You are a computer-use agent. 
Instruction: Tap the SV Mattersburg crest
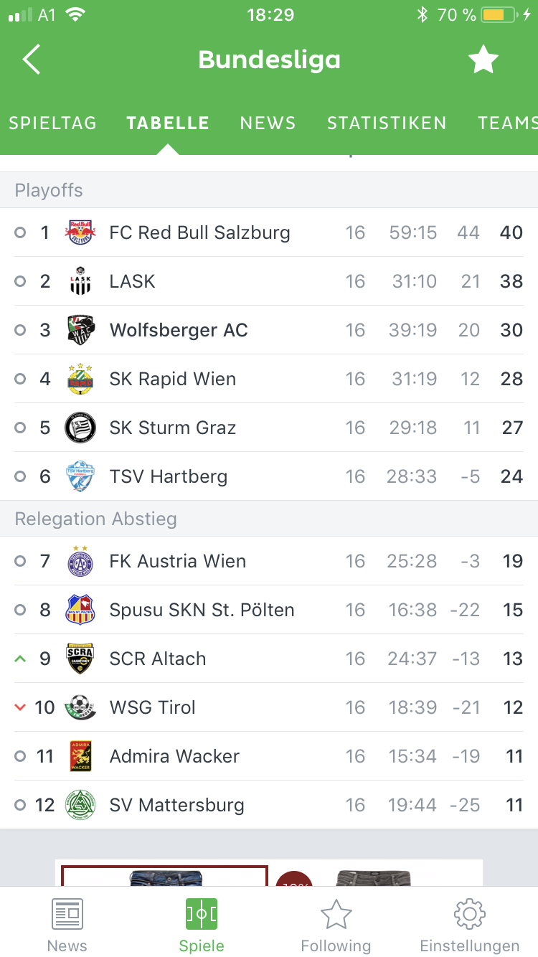(x=80, y=805)
